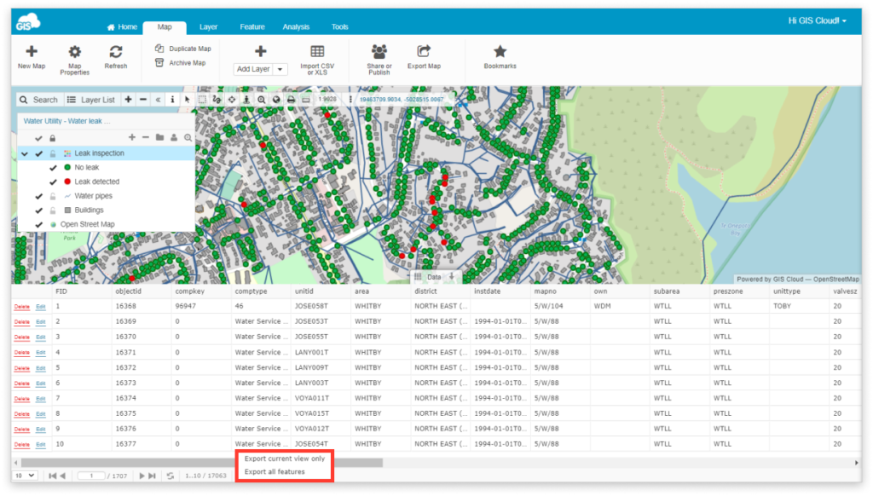
Task: Click Import CSV or XLS icon
Action: [x=317, y=52]
